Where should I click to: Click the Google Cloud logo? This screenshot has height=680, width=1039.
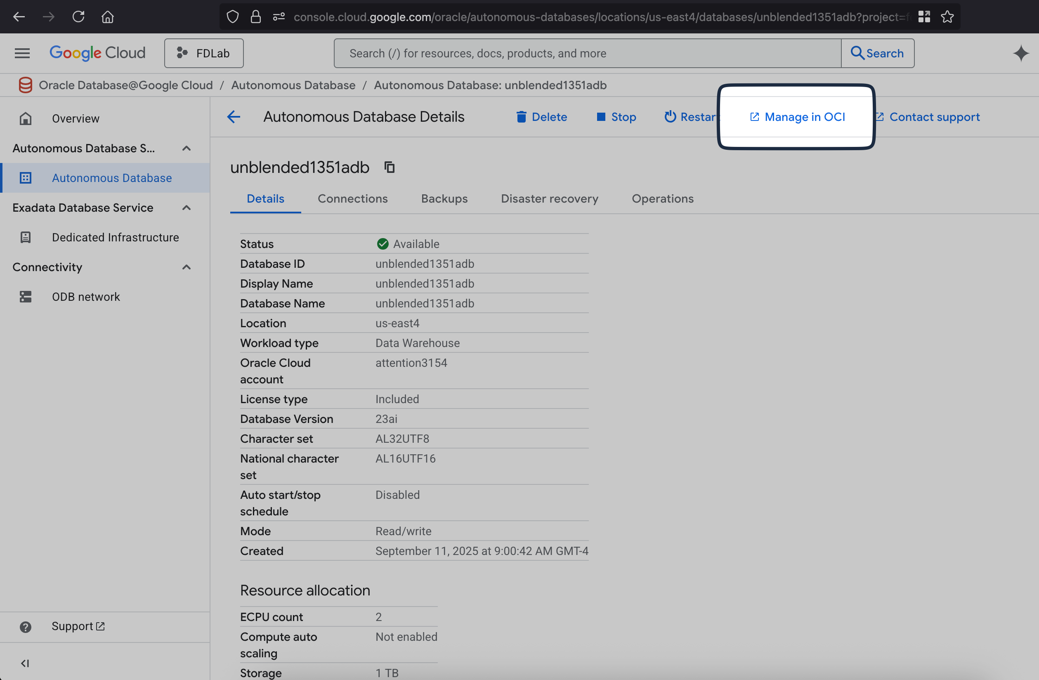coord(97,53)
